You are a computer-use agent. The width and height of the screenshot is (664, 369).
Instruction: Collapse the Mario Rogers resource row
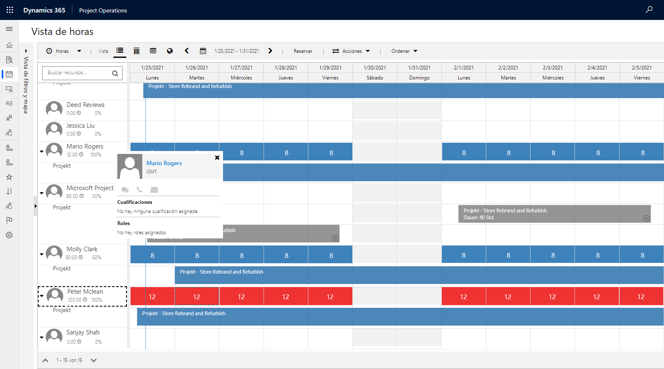click(x=42, y=151)
